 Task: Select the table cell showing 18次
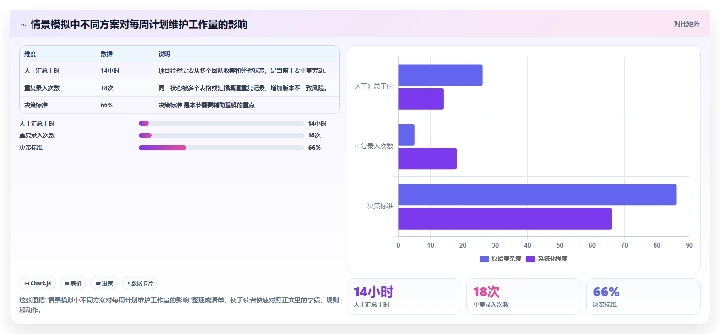click(107, 88)
